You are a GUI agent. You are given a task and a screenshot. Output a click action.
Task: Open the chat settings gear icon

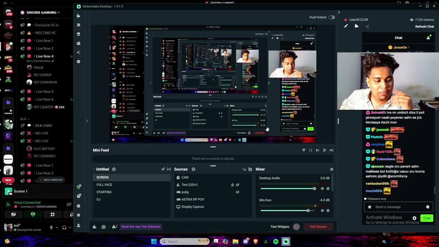point(414,218)
